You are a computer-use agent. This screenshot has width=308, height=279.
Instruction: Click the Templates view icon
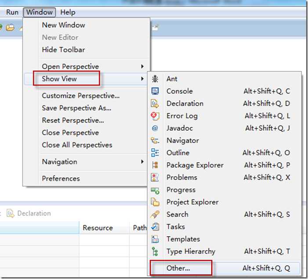pyautogui.click(x=155, y=239)
